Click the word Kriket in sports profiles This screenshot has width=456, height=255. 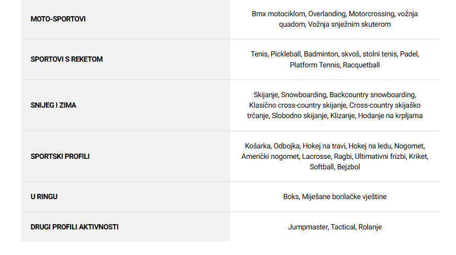(418, 156)
